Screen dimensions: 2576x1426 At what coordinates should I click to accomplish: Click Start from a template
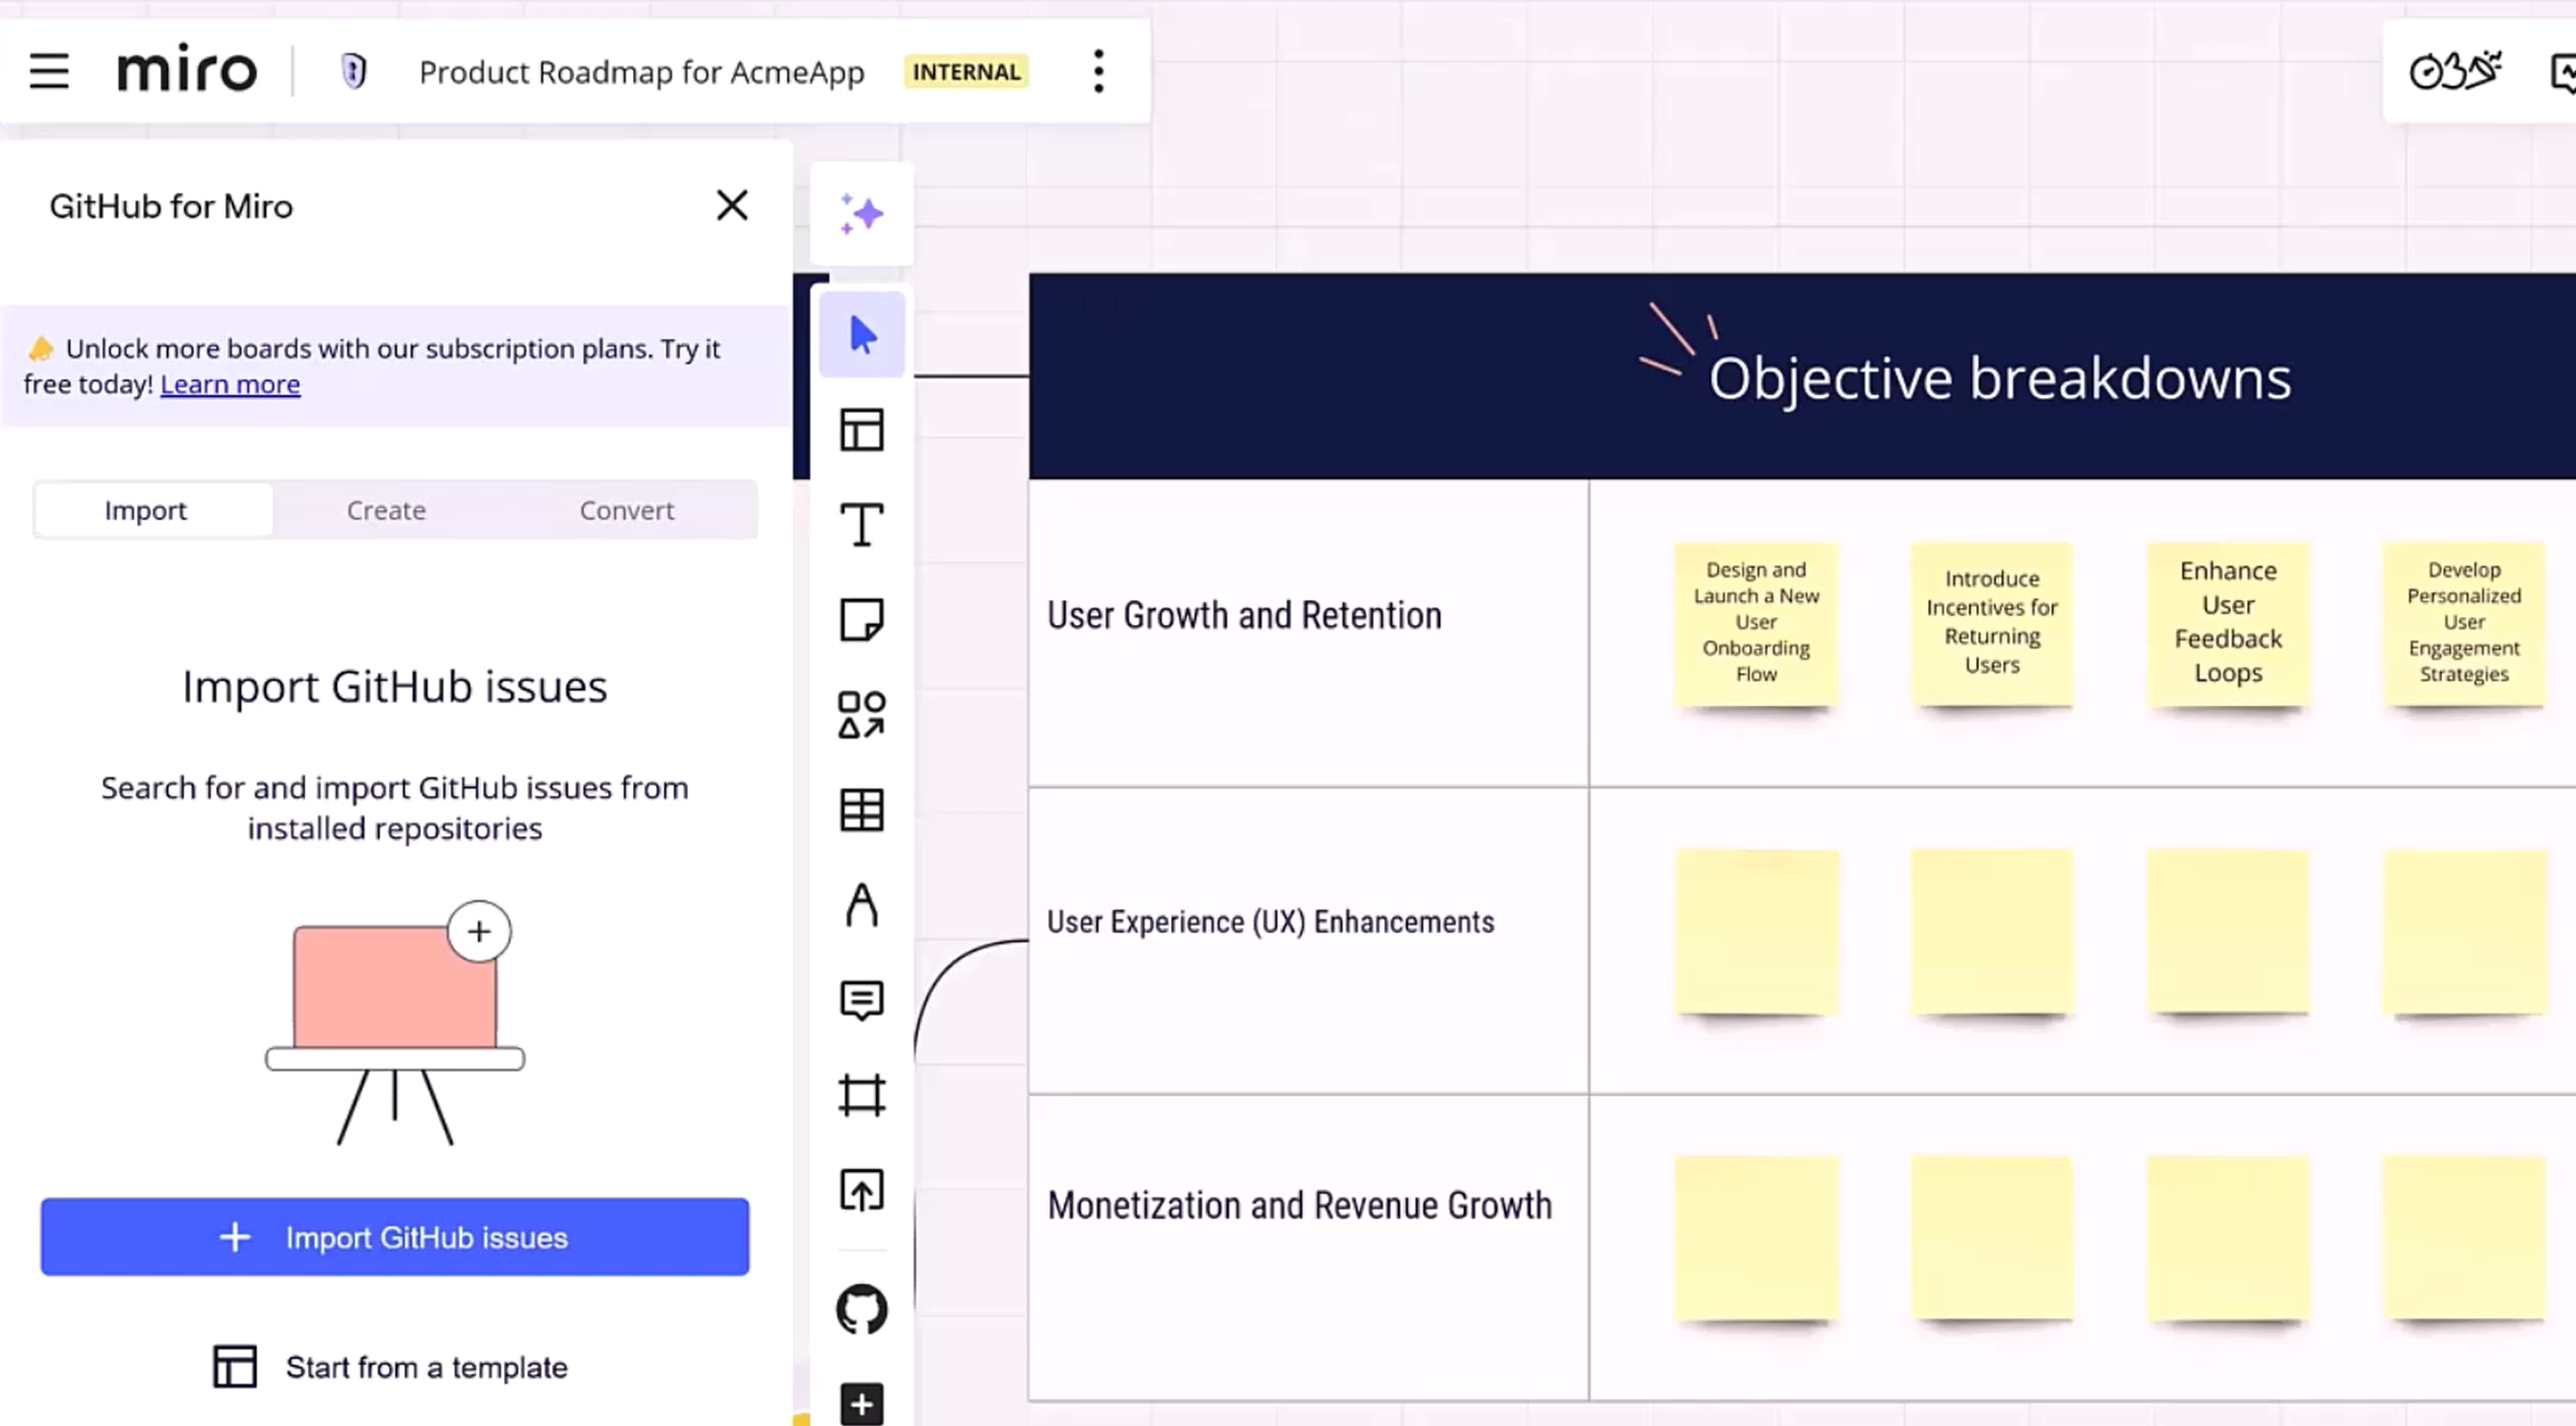pos(390,1367)
